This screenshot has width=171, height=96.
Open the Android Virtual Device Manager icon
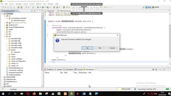21,7
